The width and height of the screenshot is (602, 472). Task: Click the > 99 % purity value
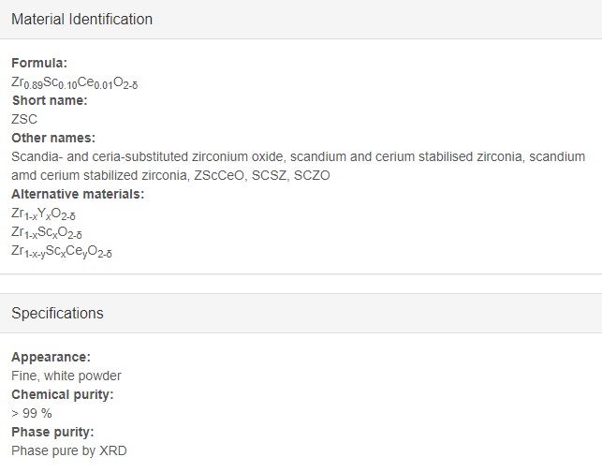(x=32, y=413)
